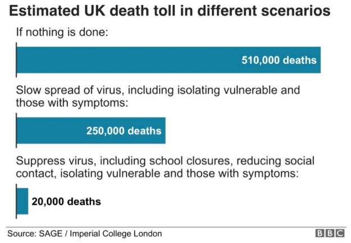Click the BBC logo

(x=329, y=233)
